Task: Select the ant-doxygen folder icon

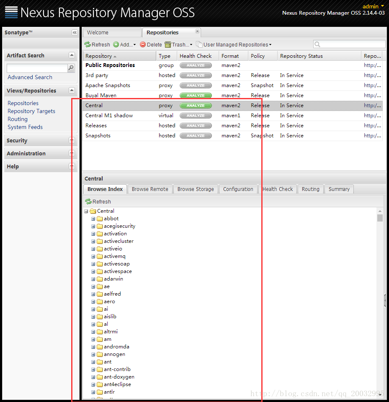Action: coord(100,377)
